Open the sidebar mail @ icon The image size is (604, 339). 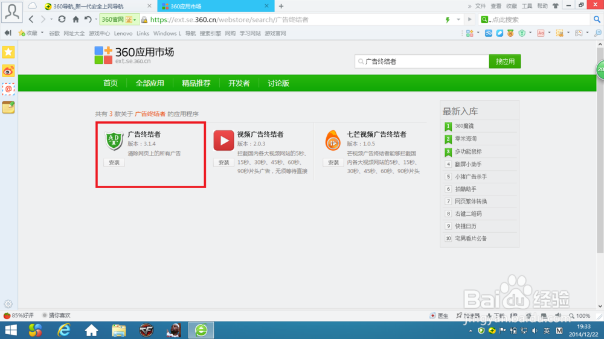click(x=8, y=89)
